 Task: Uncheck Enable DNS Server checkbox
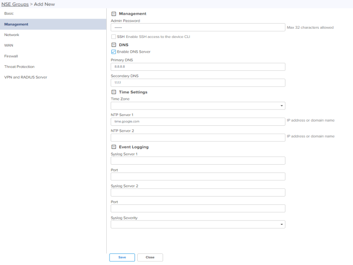(114, 52)
